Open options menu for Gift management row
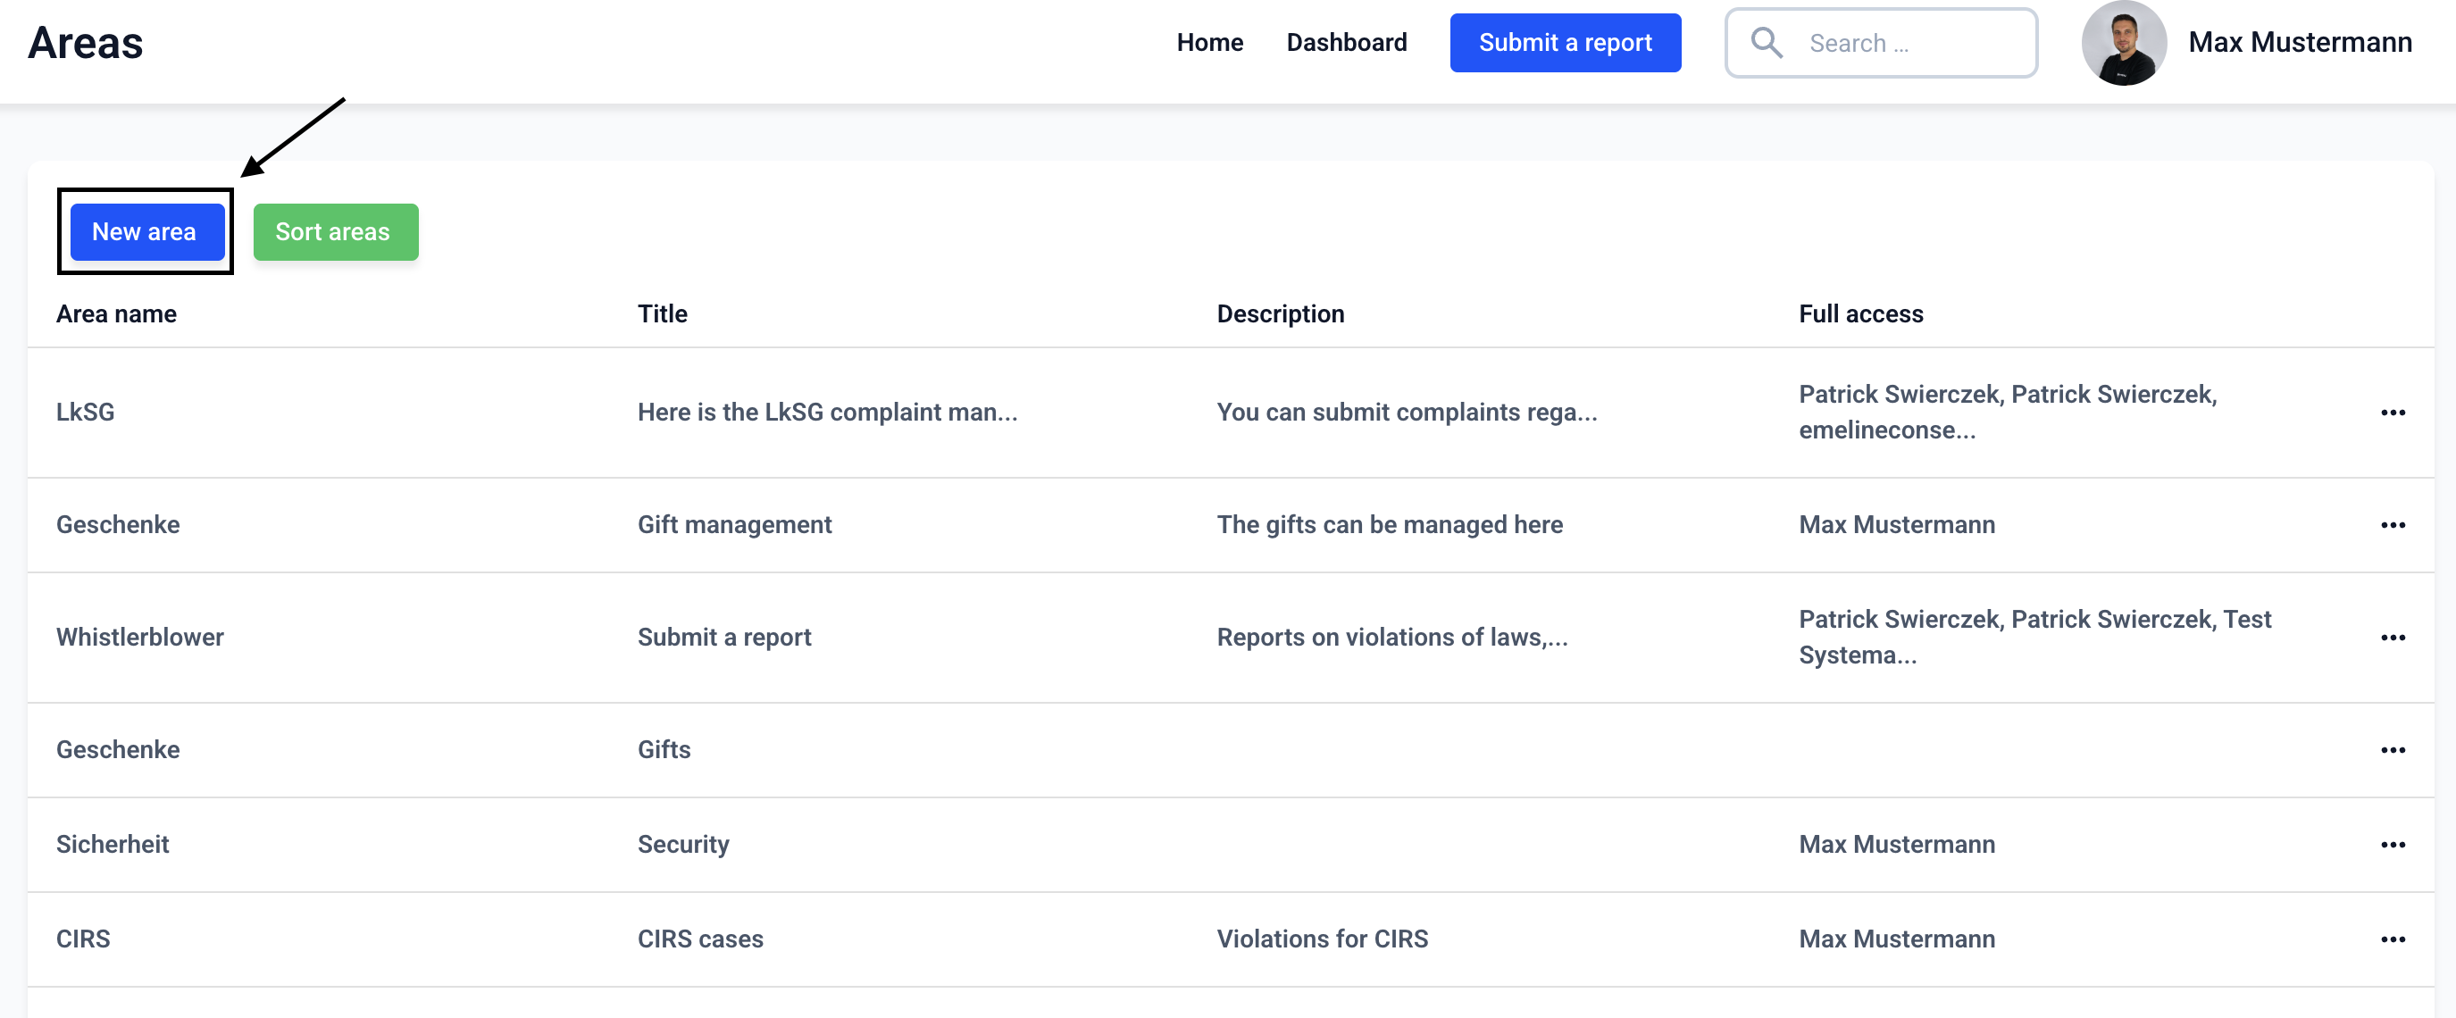 pos(2392,525)
